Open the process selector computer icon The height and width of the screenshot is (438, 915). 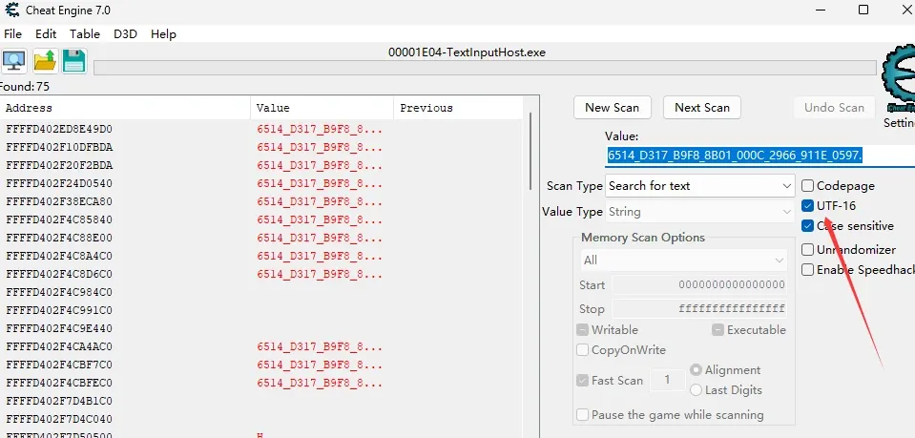click(x=14, y=61)
